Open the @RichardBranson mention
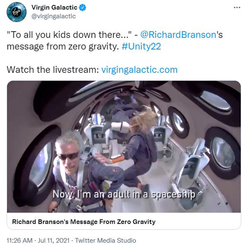 pyautogui.click(x=178, y=35)
